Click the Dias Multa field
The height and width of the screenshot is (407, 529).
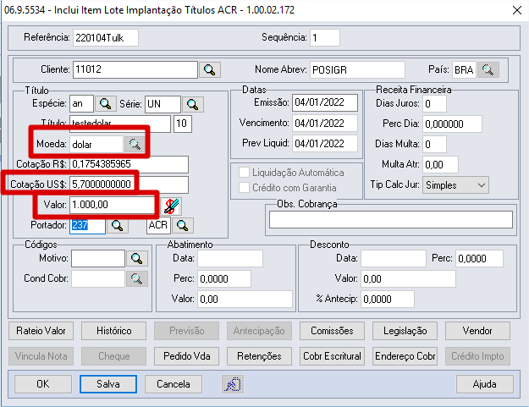434,145
